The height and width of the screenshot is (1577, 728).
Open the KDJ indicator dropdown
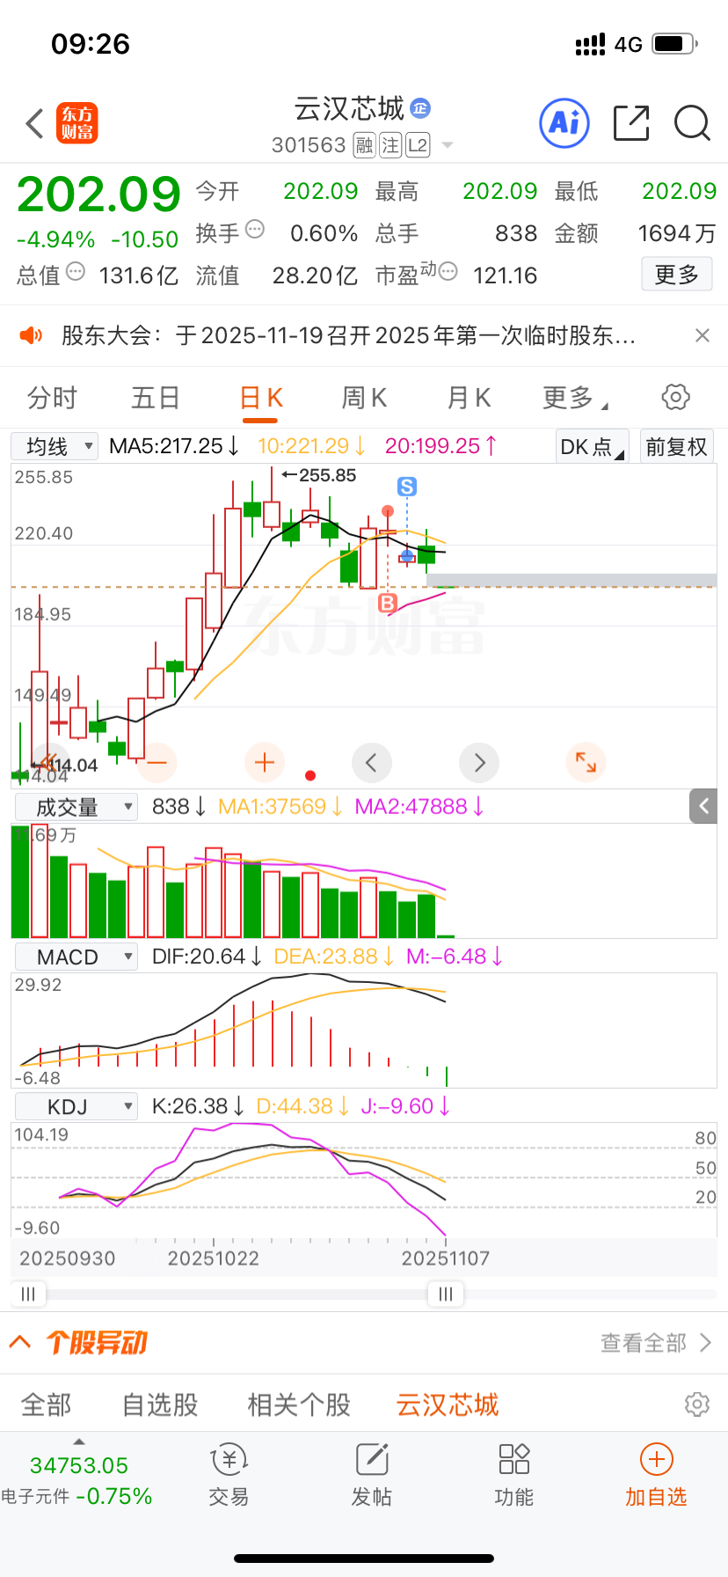point(76,1106)
